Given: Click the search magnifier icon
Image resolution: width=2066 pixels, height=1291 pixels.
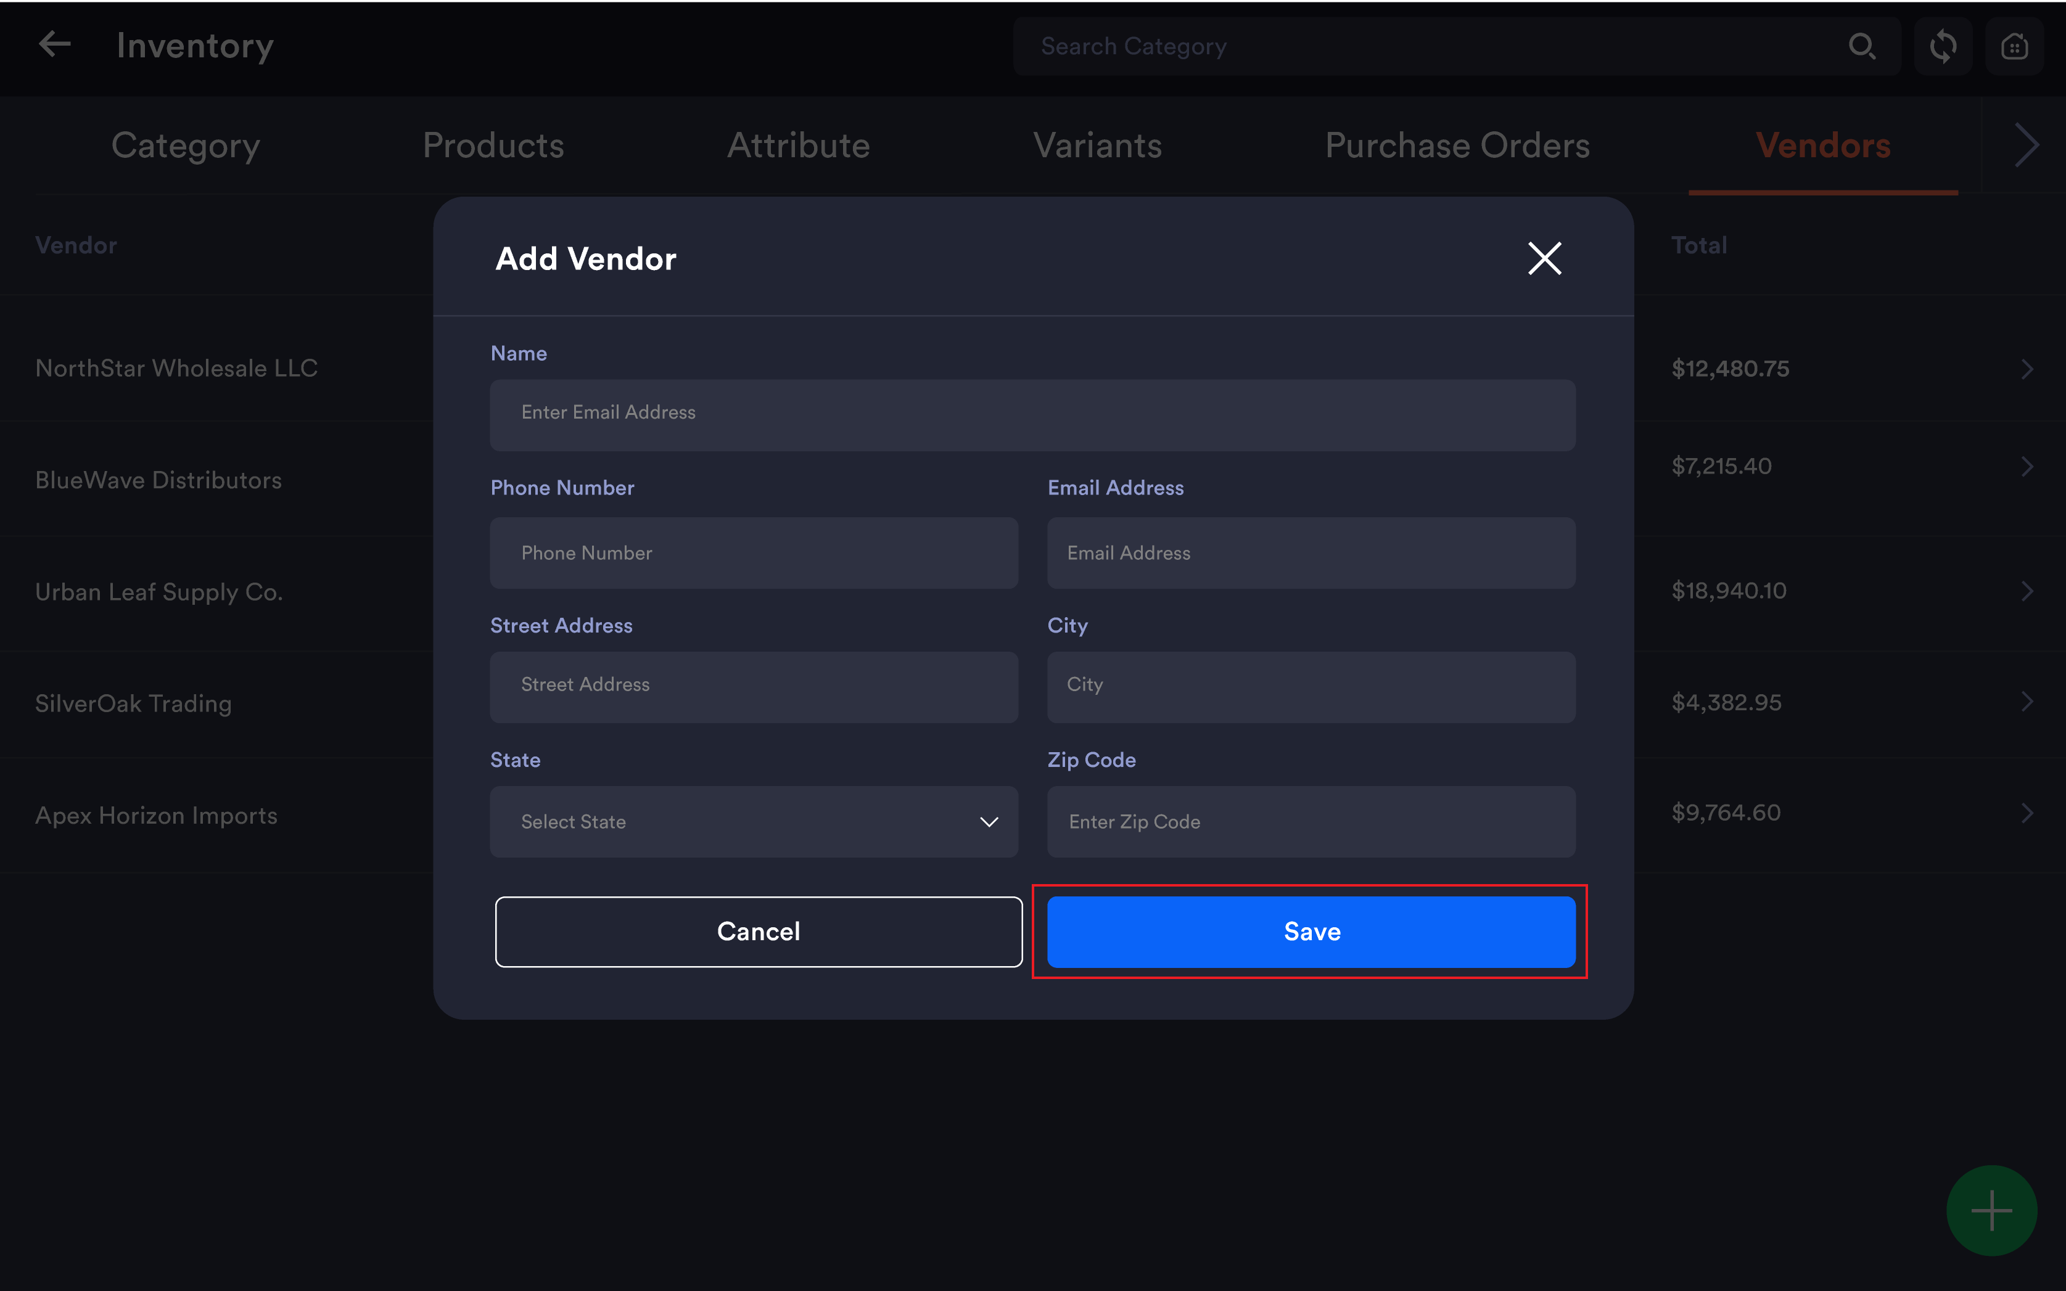Looking at the screenshot, I should [x=1862, y=46].
